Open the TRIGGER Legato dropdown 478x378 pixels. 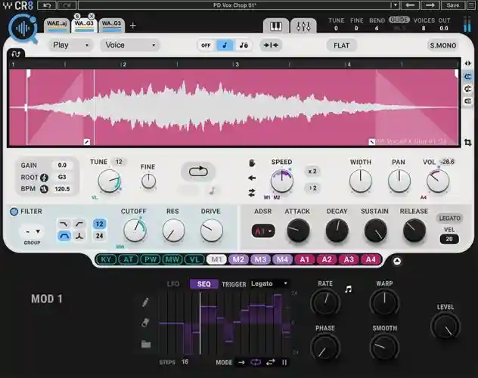(x=269, y=284)
